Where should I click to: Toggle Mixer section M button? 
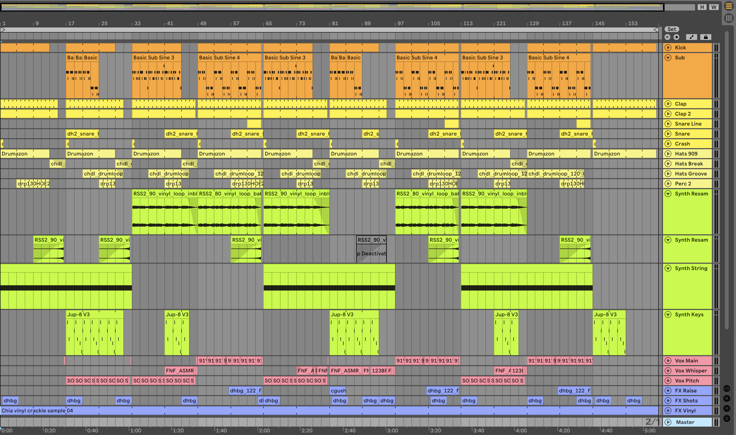point(727,408)
